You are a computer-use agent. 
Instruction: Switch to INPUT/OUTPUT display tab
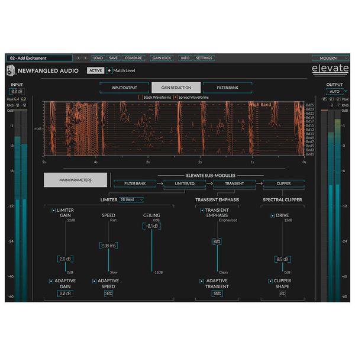pos(124,88)
